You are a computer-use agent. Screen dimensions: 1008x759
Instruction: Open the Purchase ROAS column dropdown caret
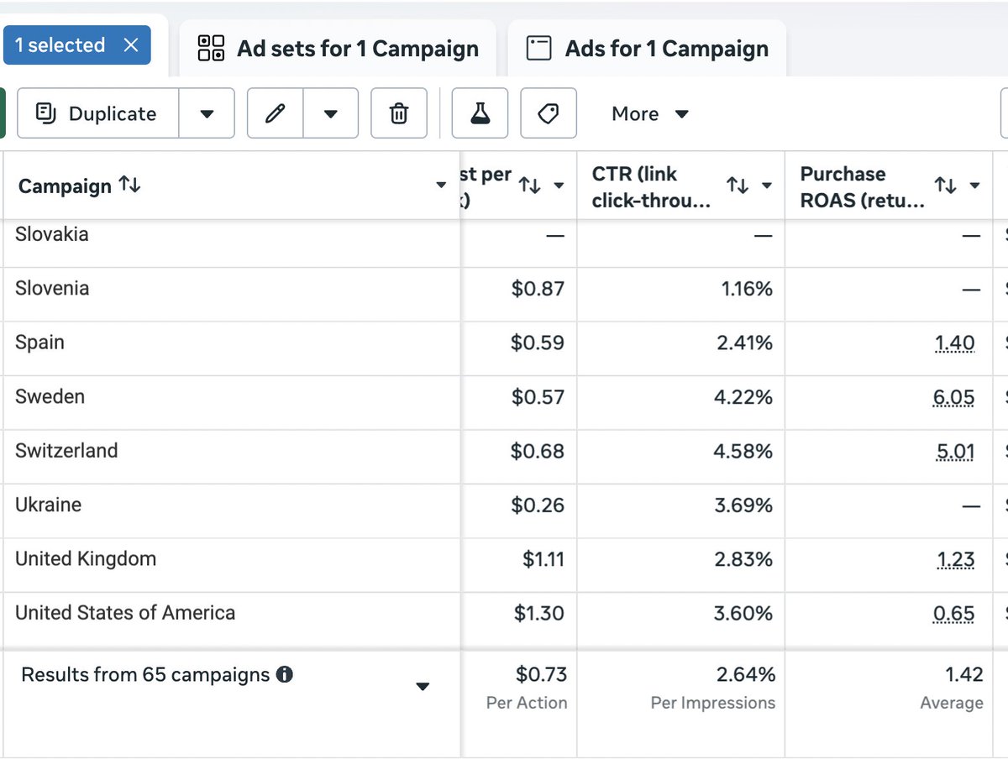coord(974,186)
